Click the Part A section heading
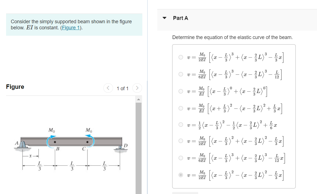Viewport: 317px width, 194px height. [x=180, y=18]
